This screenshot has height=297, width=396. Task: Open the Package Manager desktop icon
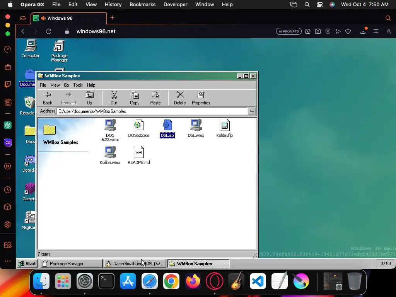pos(59,51)
